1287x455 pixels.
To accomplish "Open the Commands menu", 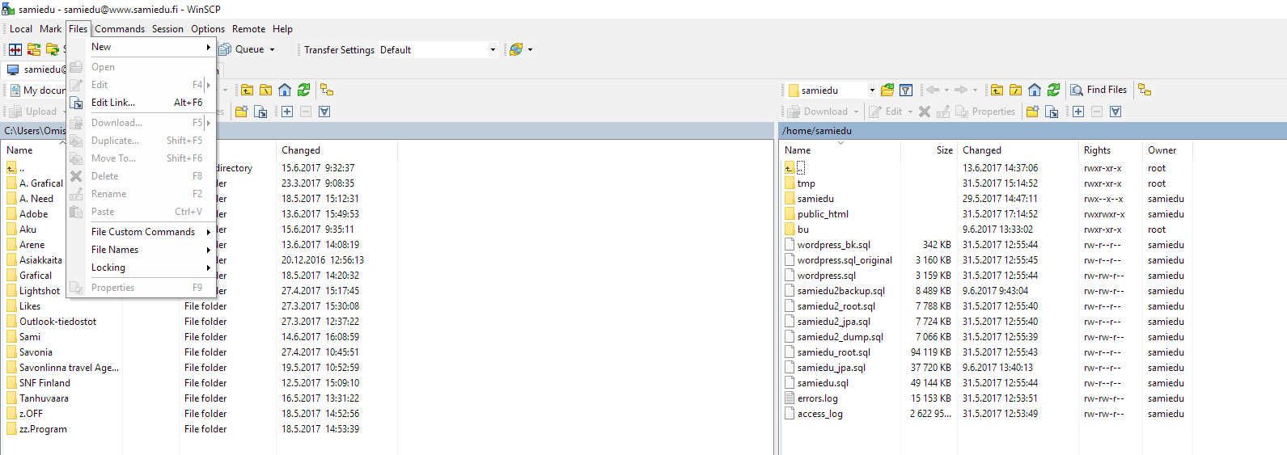I will click(x=120, y=29).
